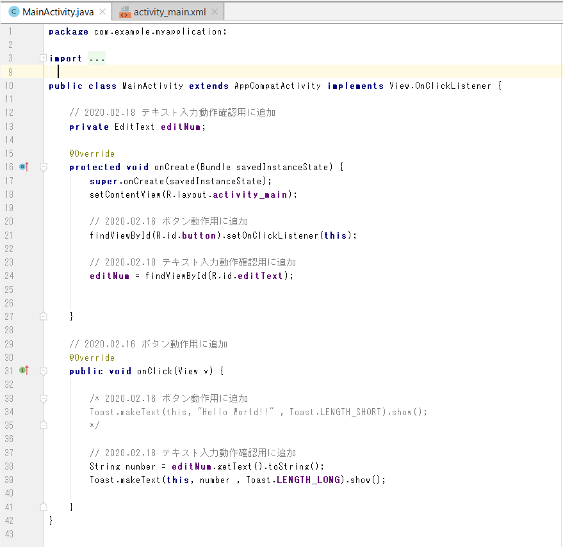This screenshot has height=547, width=563.
Task: Click LENGTH_LONG constant on line 39
Action: click(x=309, y=480)
